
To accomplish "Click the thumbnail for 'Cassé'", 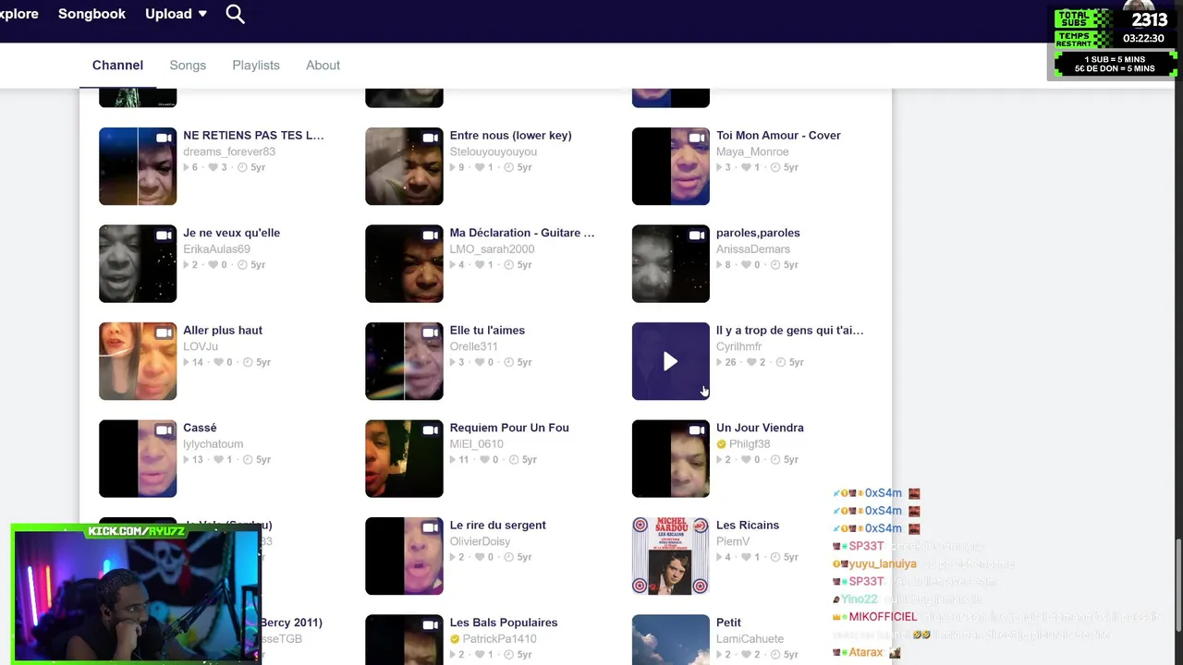I will [x=138, y=458].
